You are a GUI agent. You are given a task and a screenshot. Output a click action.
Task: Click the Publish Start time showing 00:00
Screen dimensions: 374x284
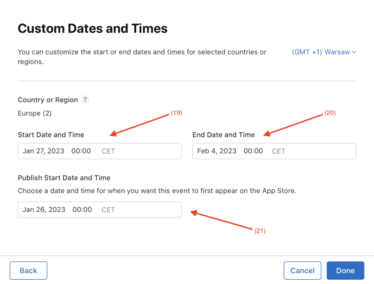tap(82, 209)
